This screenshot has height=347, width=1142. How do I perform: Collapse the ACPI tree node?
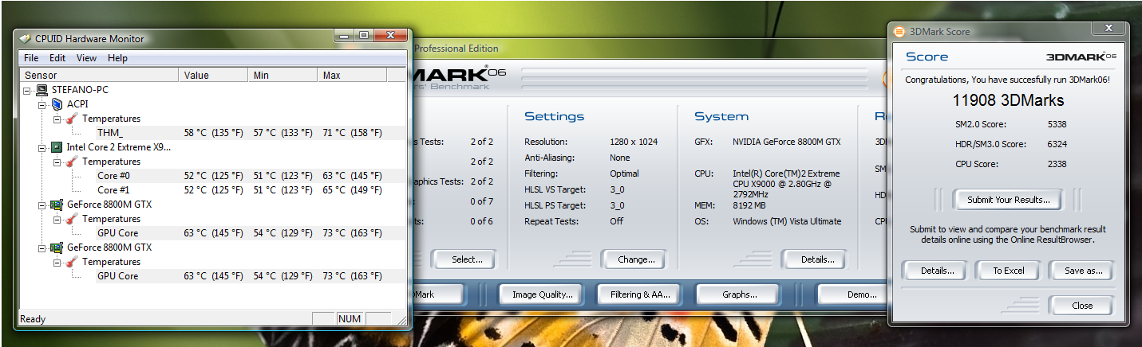coord(42,104)
